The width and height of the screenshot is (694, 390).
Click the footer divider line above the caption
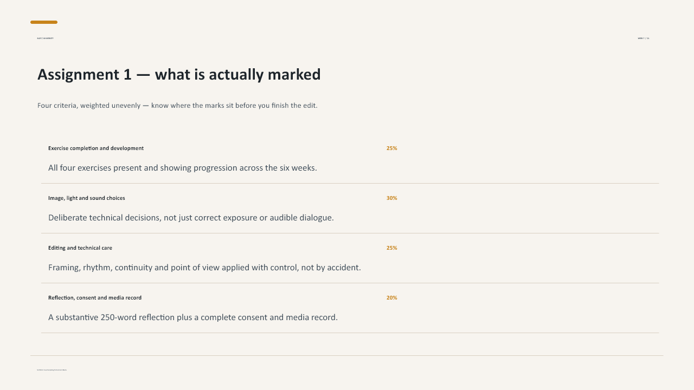click(347, 355)
